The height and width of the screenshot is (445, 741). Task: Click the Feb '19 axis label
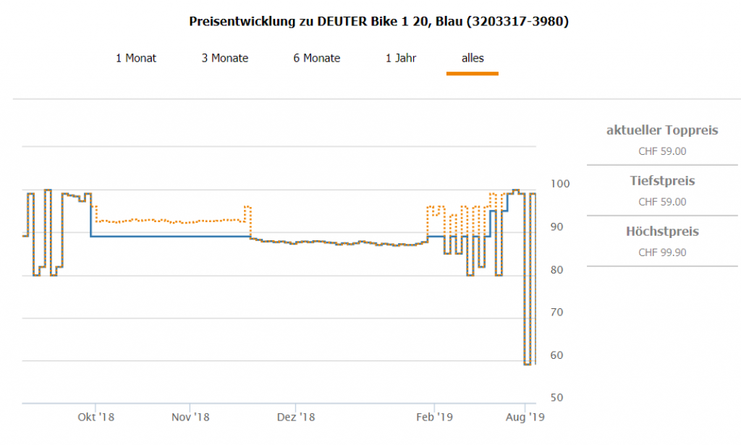coord(434,417)
